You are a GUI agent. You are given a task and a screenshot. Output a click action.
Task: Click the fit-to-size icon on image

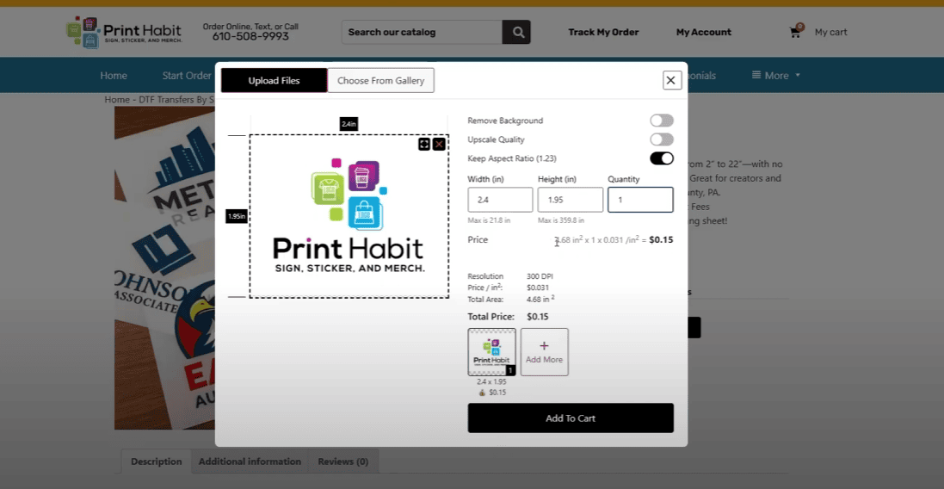[x=424, y=144]
